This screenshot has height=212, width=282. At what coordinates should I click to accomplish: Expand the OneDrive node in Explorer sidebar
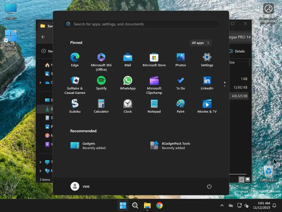pos(40,83)
